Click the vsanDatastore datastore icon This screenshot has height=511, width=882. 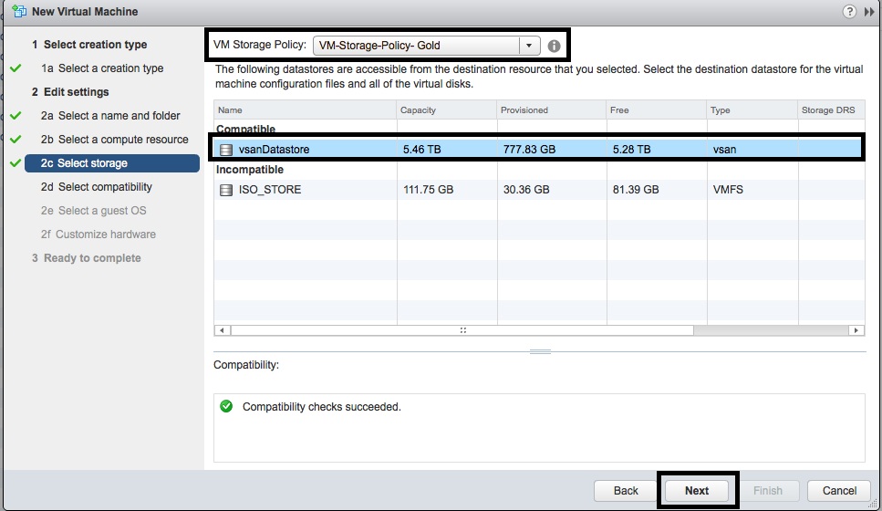[226, 150]
